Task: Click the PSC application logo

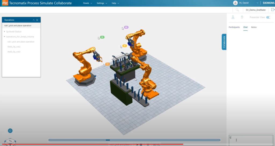Action: tap(5, 3)
